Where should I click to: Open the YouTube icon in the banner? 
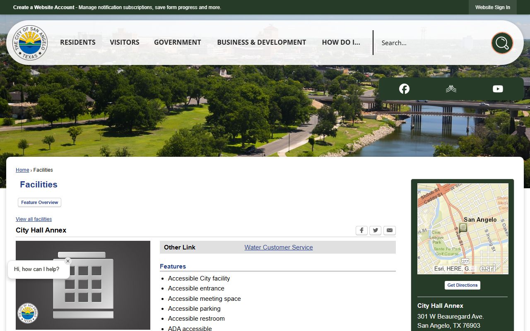click(498, 89)
